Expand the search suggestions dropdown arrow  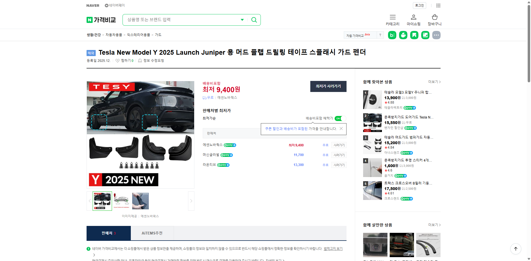pyautogui.click(x=242, y=20)
